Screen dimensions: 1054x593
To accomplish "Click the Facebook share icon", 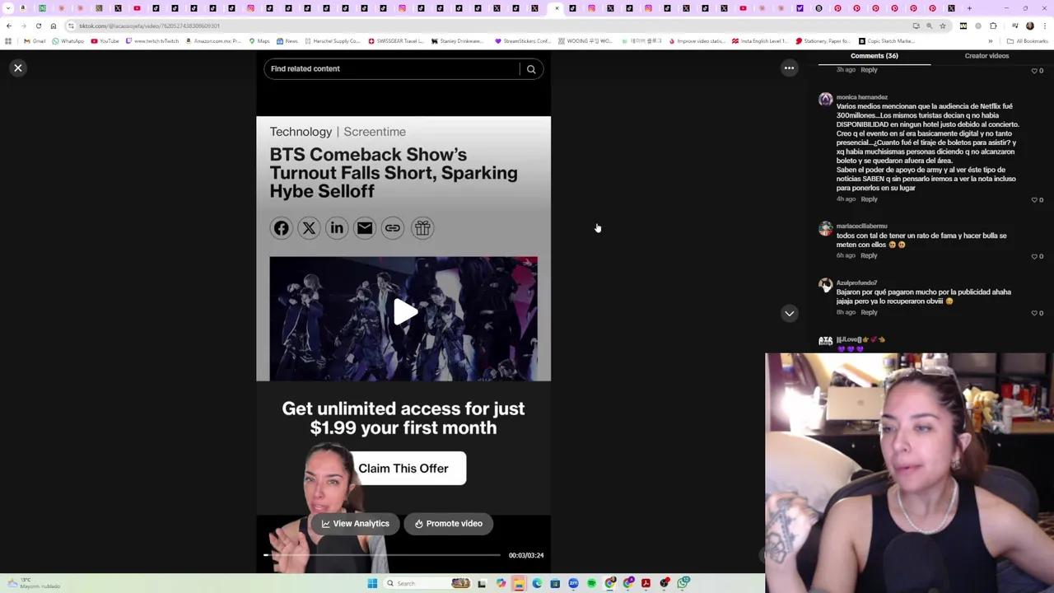I will [x=281, y=228].
